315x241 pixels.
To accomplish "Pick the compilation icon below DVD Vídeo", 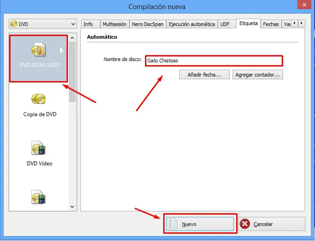I will point(38,197).
